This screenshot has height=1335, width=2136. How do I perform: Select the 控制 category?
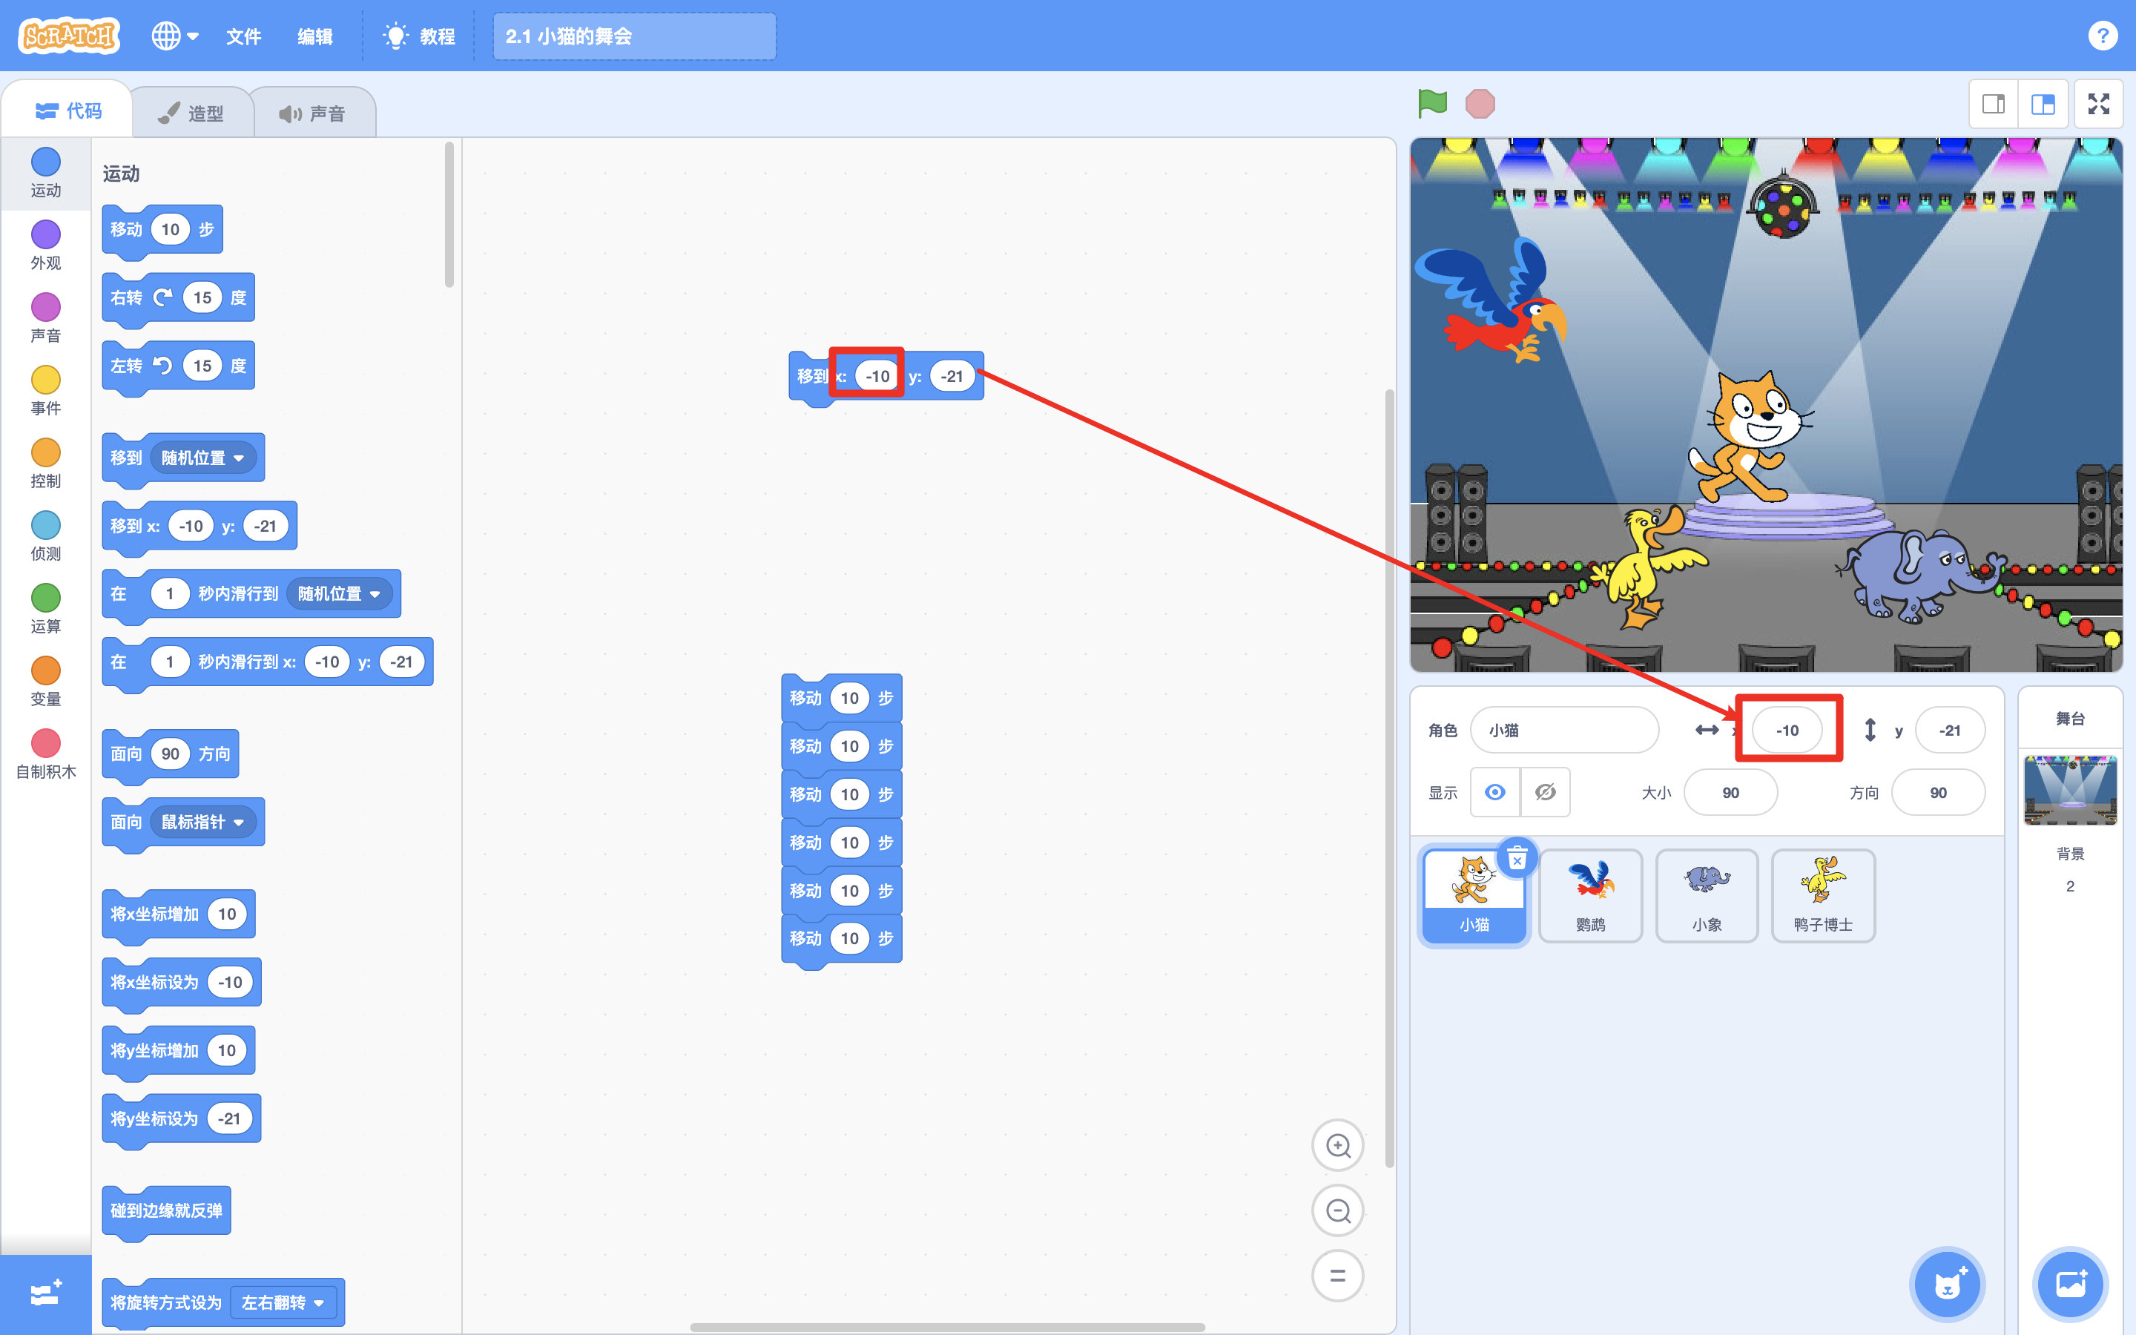[46, 464]
